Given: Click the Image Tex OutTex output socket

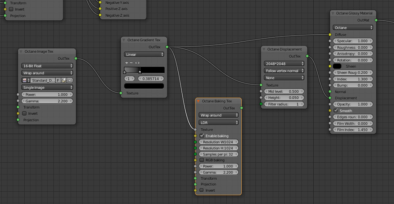Looking at the screenshot, I should [x=76, y=58].
